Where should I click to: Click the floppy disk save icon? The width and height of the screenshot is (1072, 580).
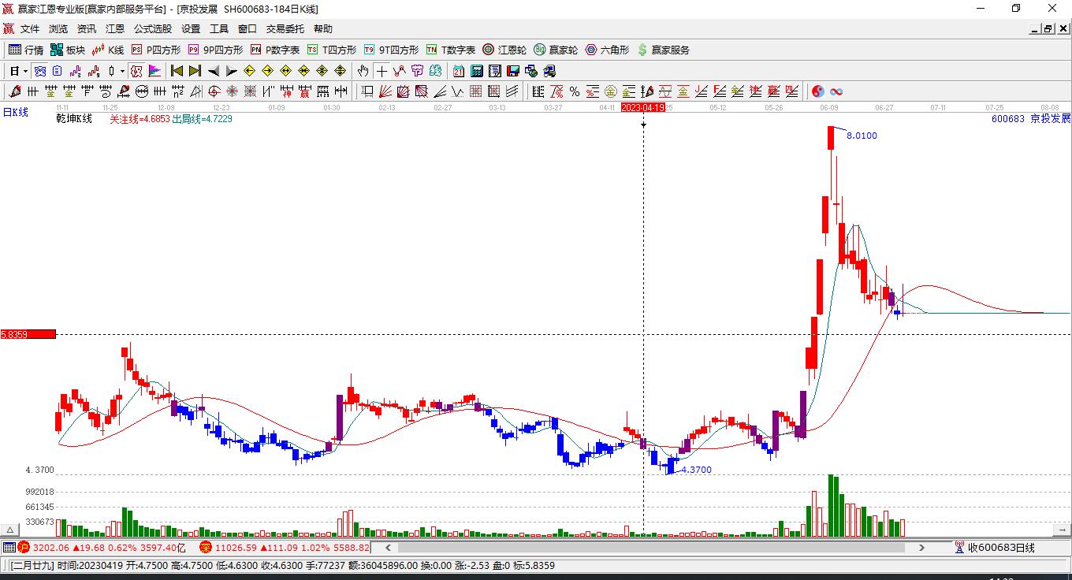pyautogui.click(x=513, y=71)
